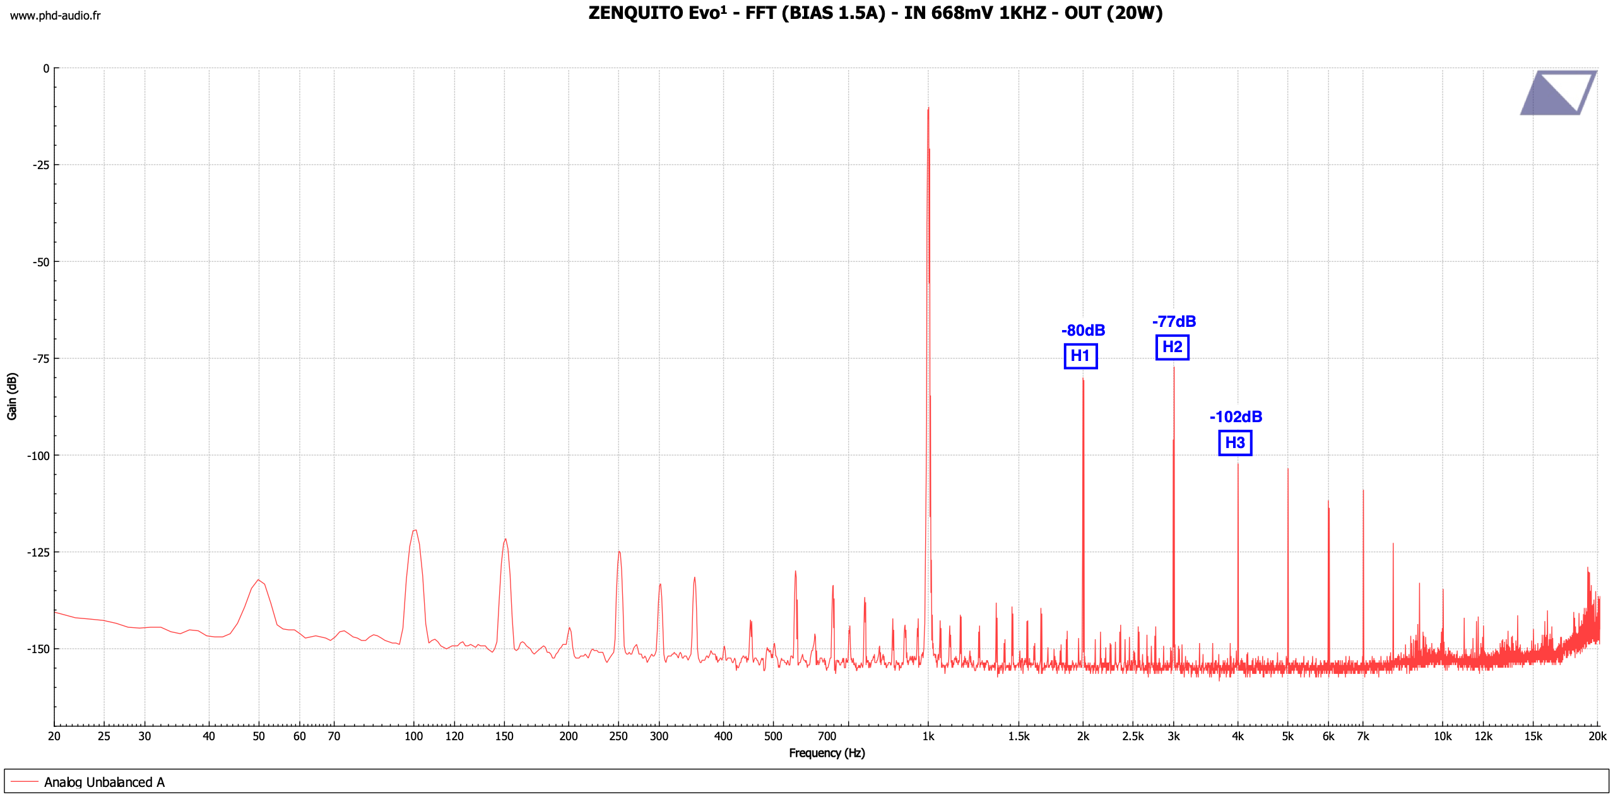Viewport: 1613px width, 797px height.
Task: Click the 60 Hz axis tick label
Action: [300, 736]
